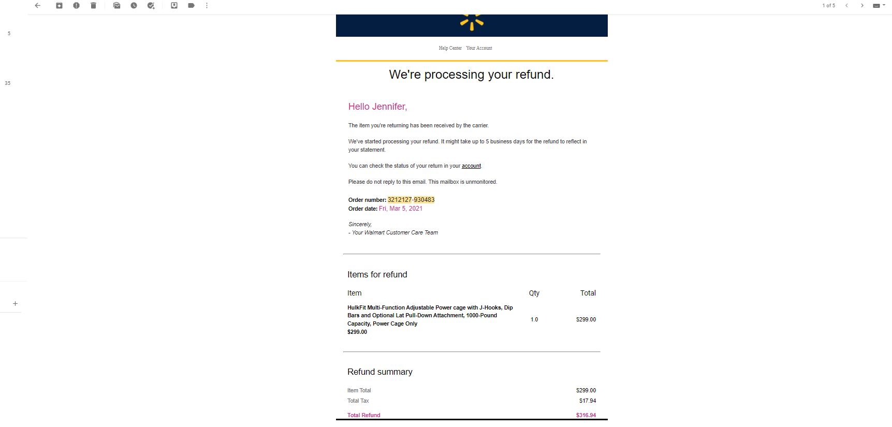The width and height of the screenshot is (892, 427).
Task: Expand input tools dropdown arrow
Action: 884,5
